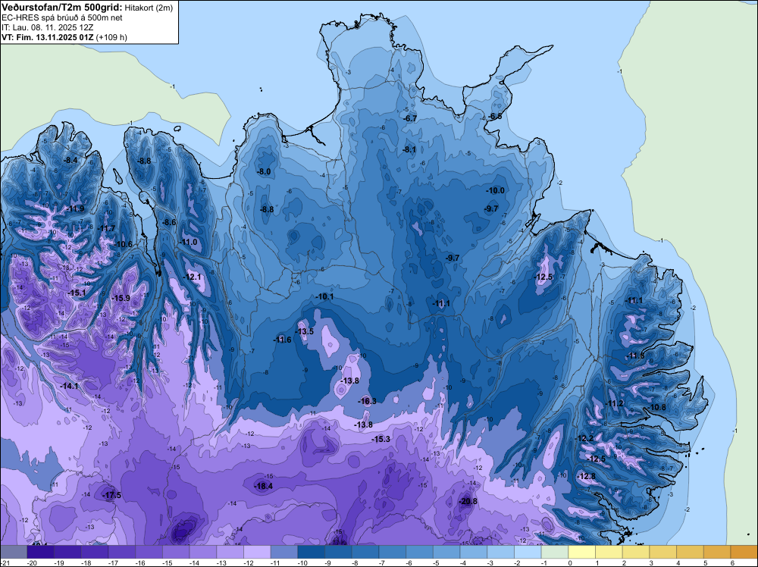This screenshot has width=758, height=567.
Task: Click the -8.0 temperature label
Action: coord(264,171)
